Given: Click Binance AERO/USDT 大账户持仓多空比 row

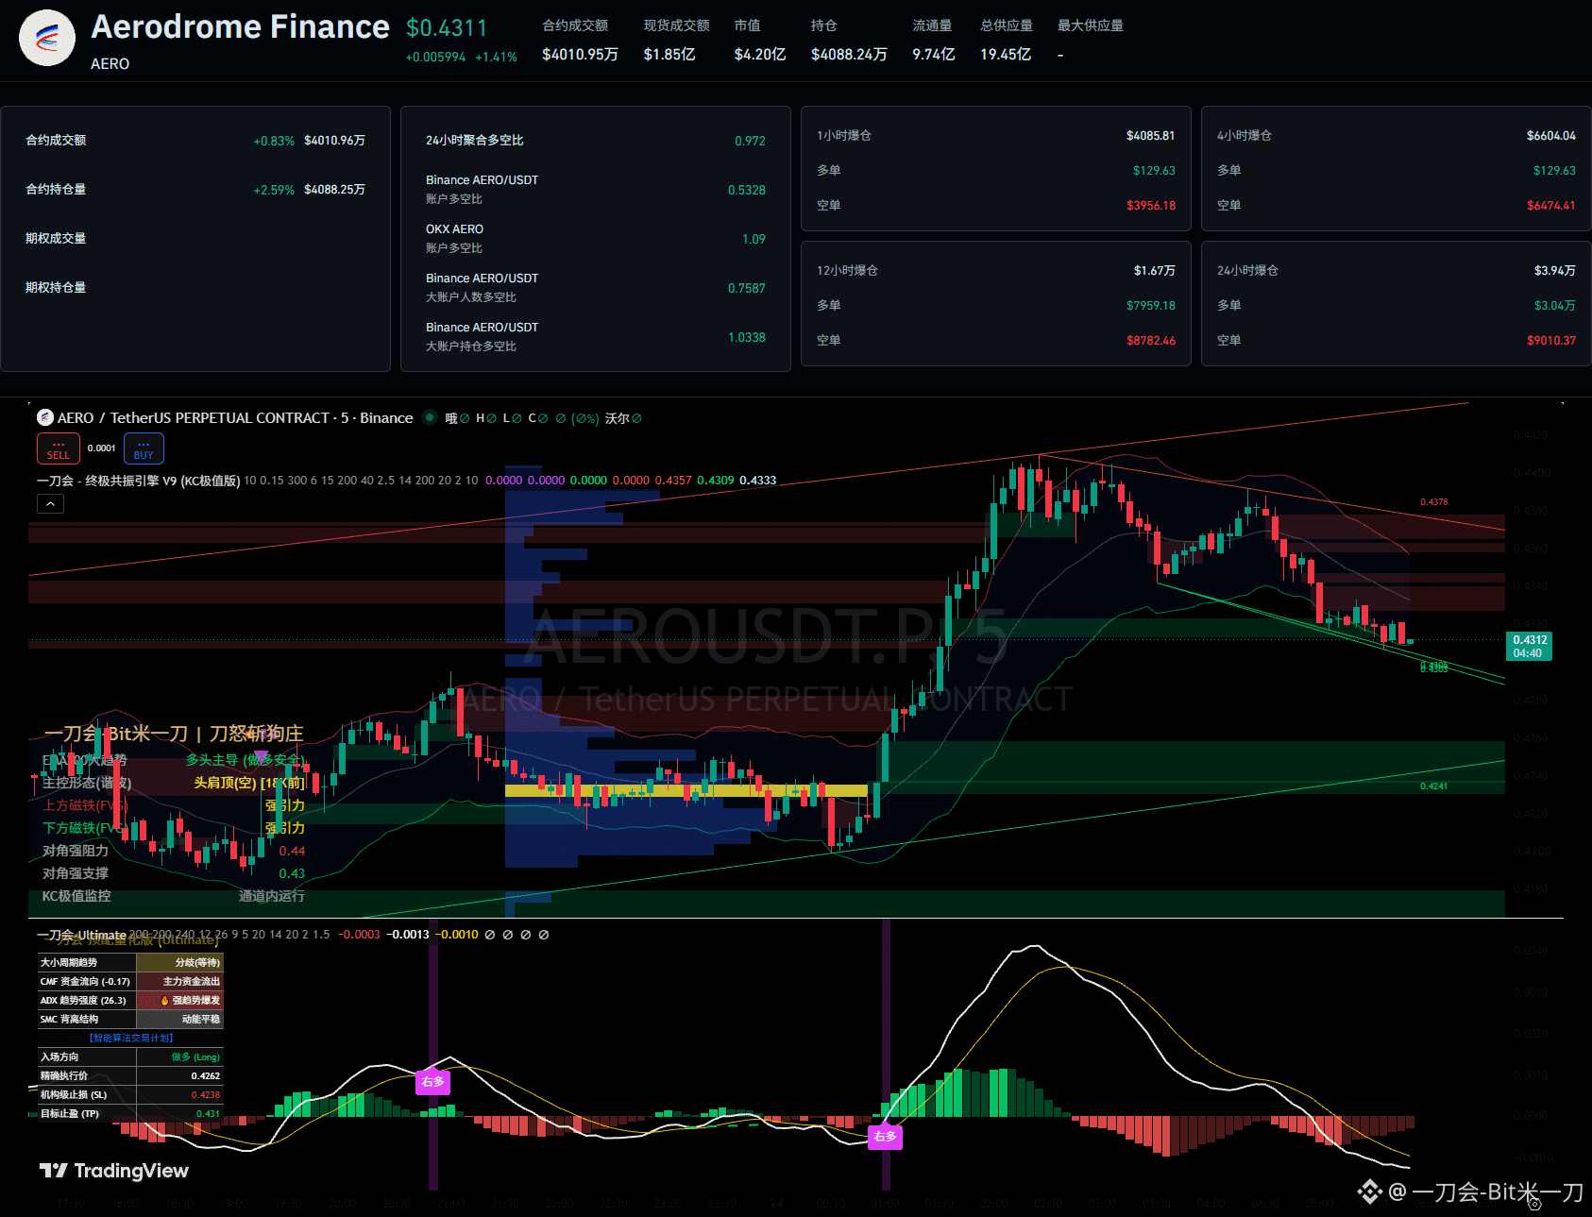Looking at the screenshot, I should pyautogui.click(x=596, y=337).
